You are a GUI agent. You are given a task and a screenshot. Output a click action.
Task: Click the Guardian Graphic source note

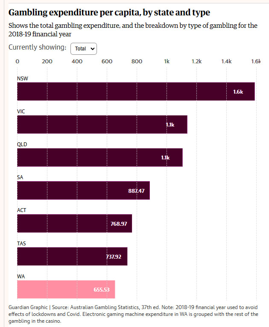coord(134,314)
